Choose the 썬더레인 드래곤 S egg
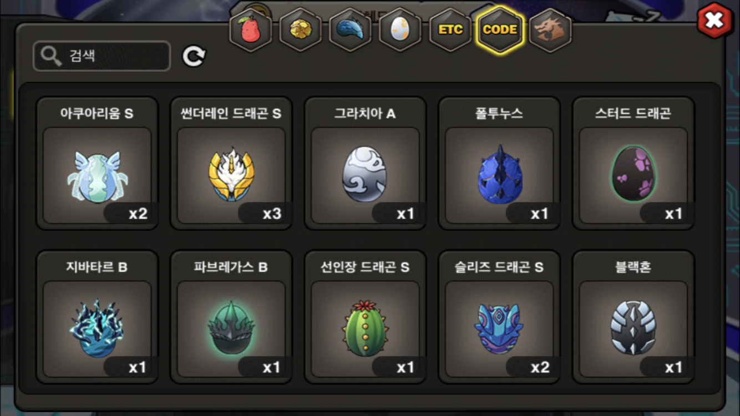This screenshot has height=416, width=740. pyautogui.click(x=231, y=163)
